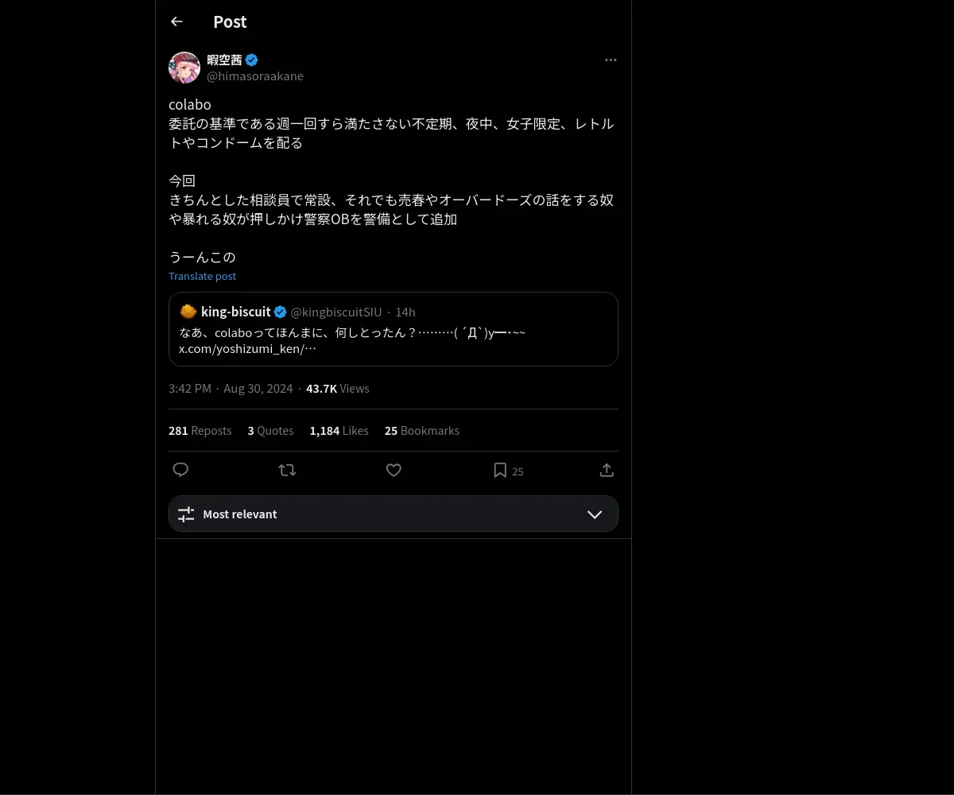Open the three-dot more options menu
This screenshot has width=954, height=795.
coord(611,60)
